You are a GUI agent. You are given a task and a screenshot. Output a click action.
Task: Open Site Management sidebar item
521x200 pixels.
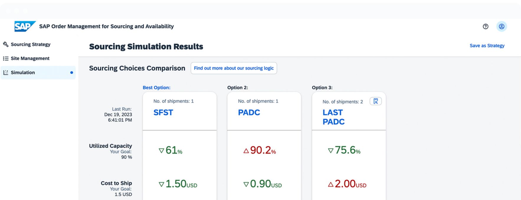(30, 59)
